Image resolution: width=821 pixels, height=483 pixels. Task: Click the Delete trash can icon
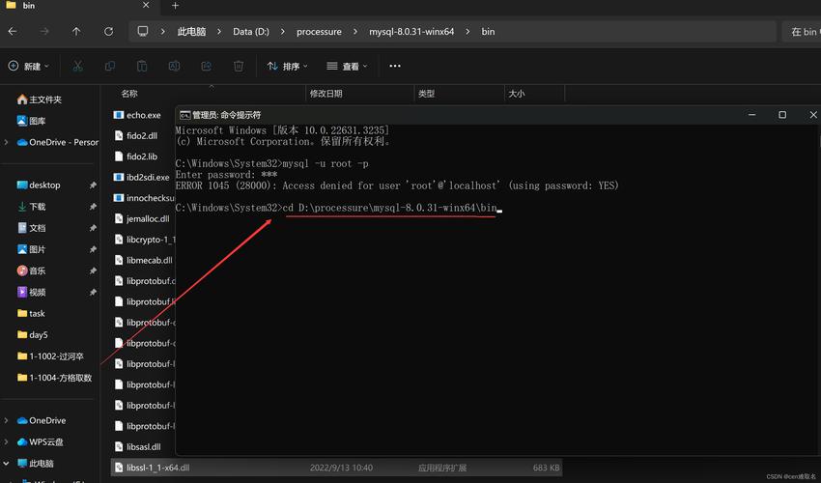click(x=239, y=66)
